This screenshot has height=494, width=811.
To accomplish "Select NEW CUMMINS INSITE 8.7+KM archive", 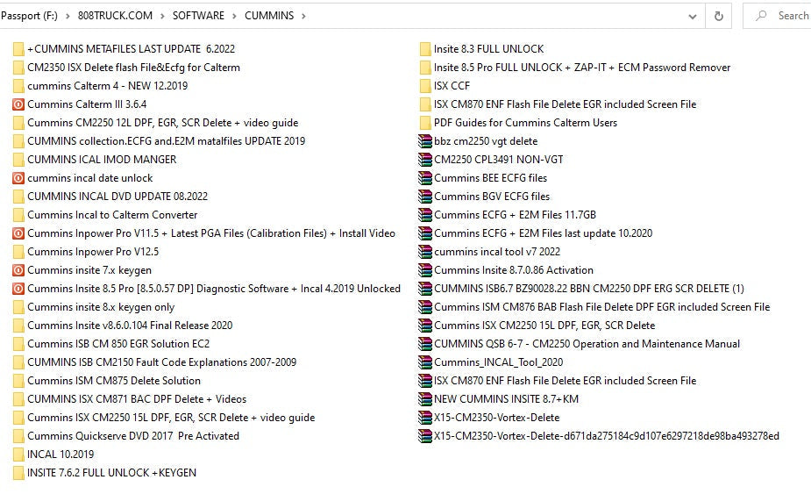I will (506, 399).
